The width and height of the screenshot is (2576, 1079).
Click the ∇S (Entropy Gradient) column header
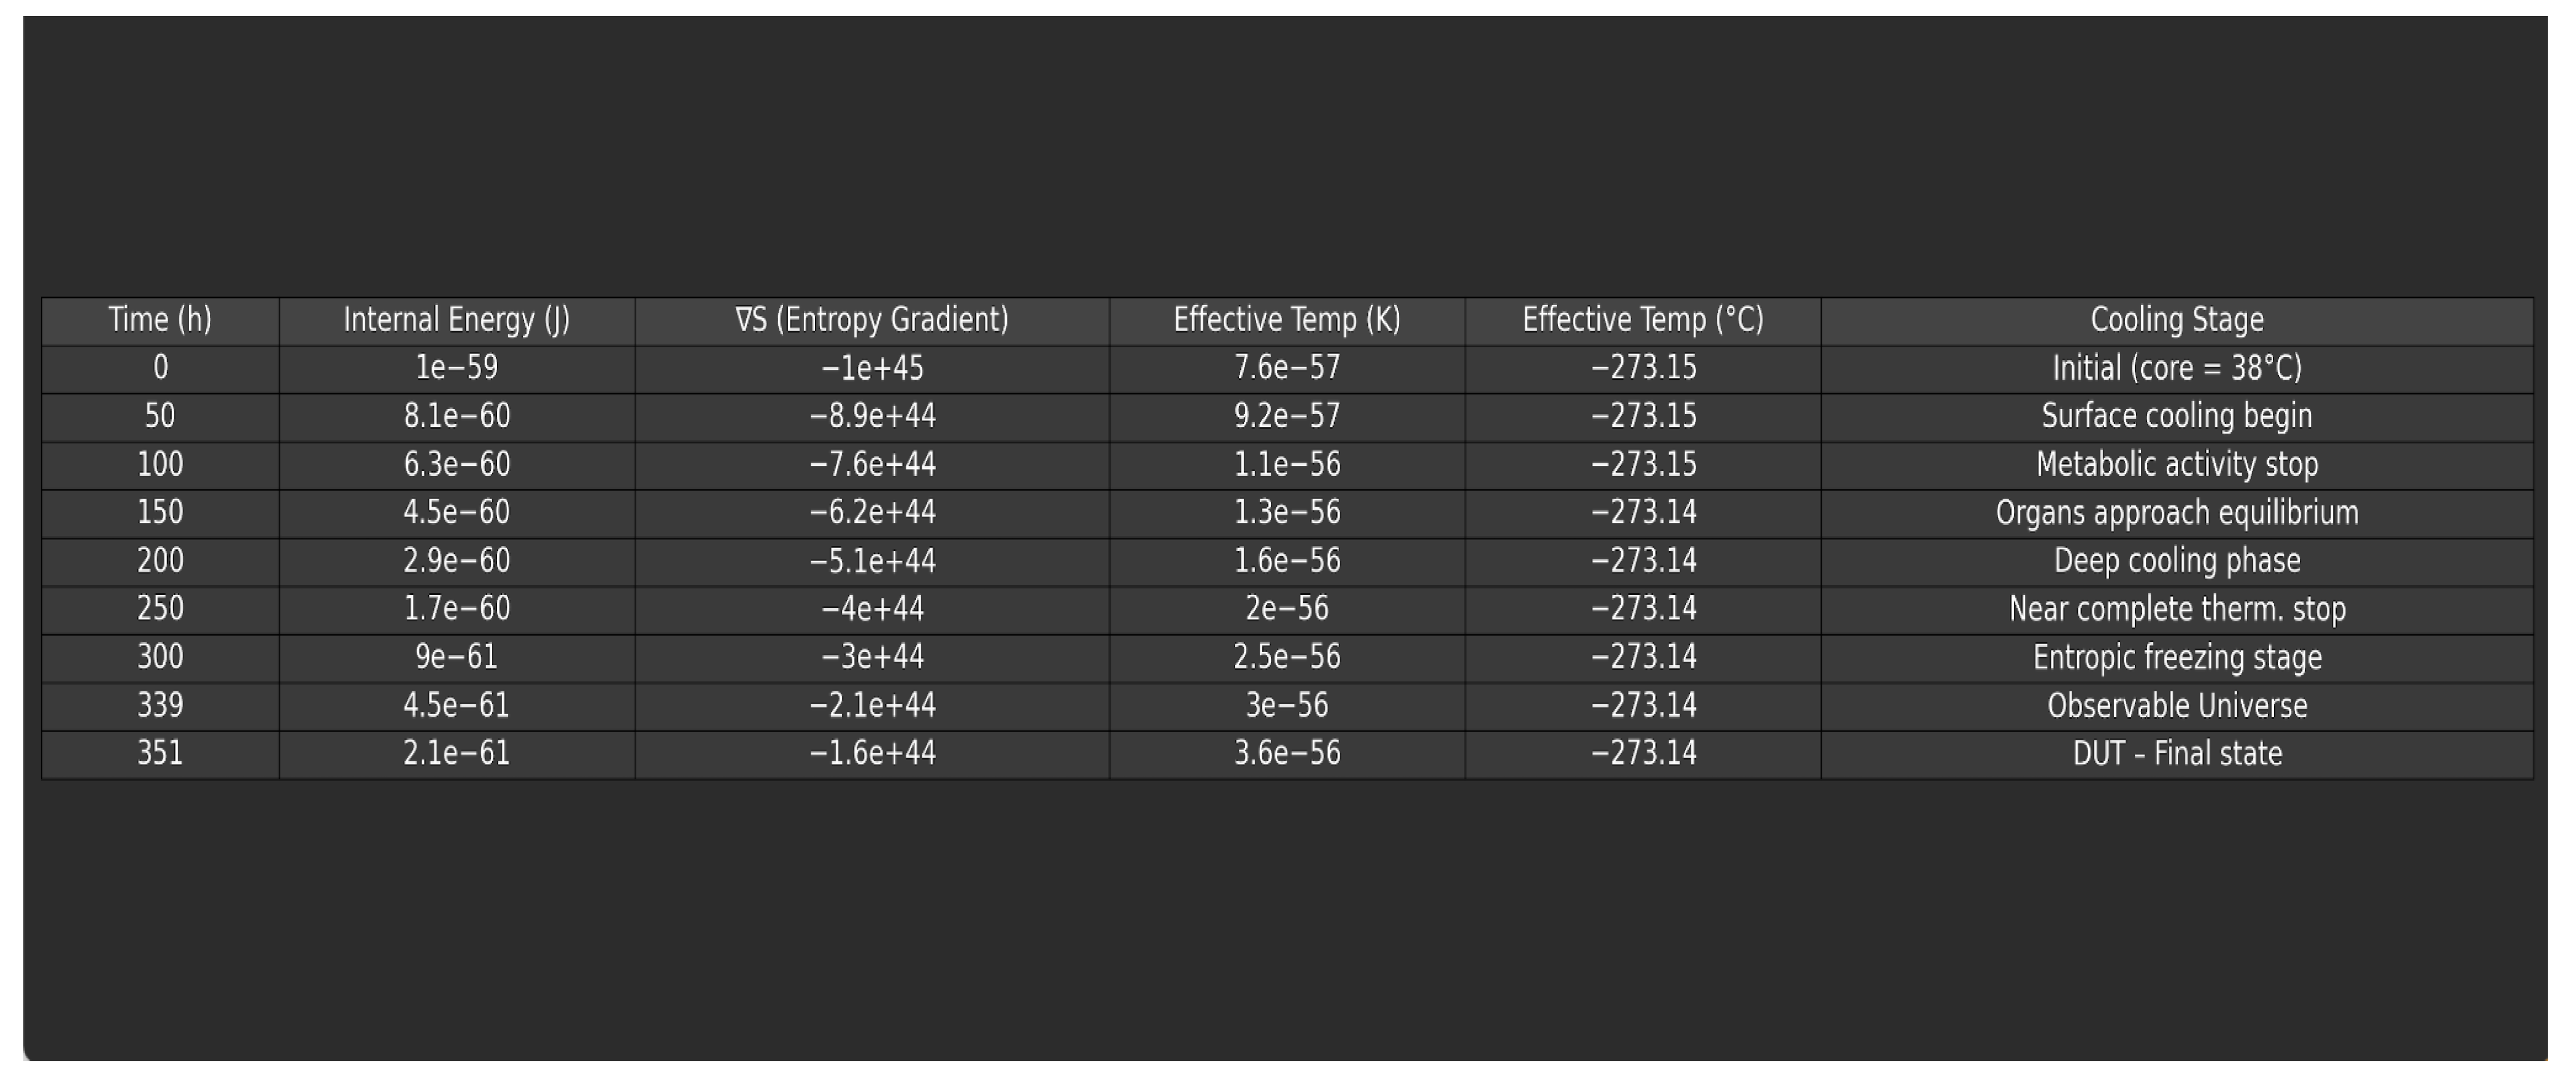(872, 320)
